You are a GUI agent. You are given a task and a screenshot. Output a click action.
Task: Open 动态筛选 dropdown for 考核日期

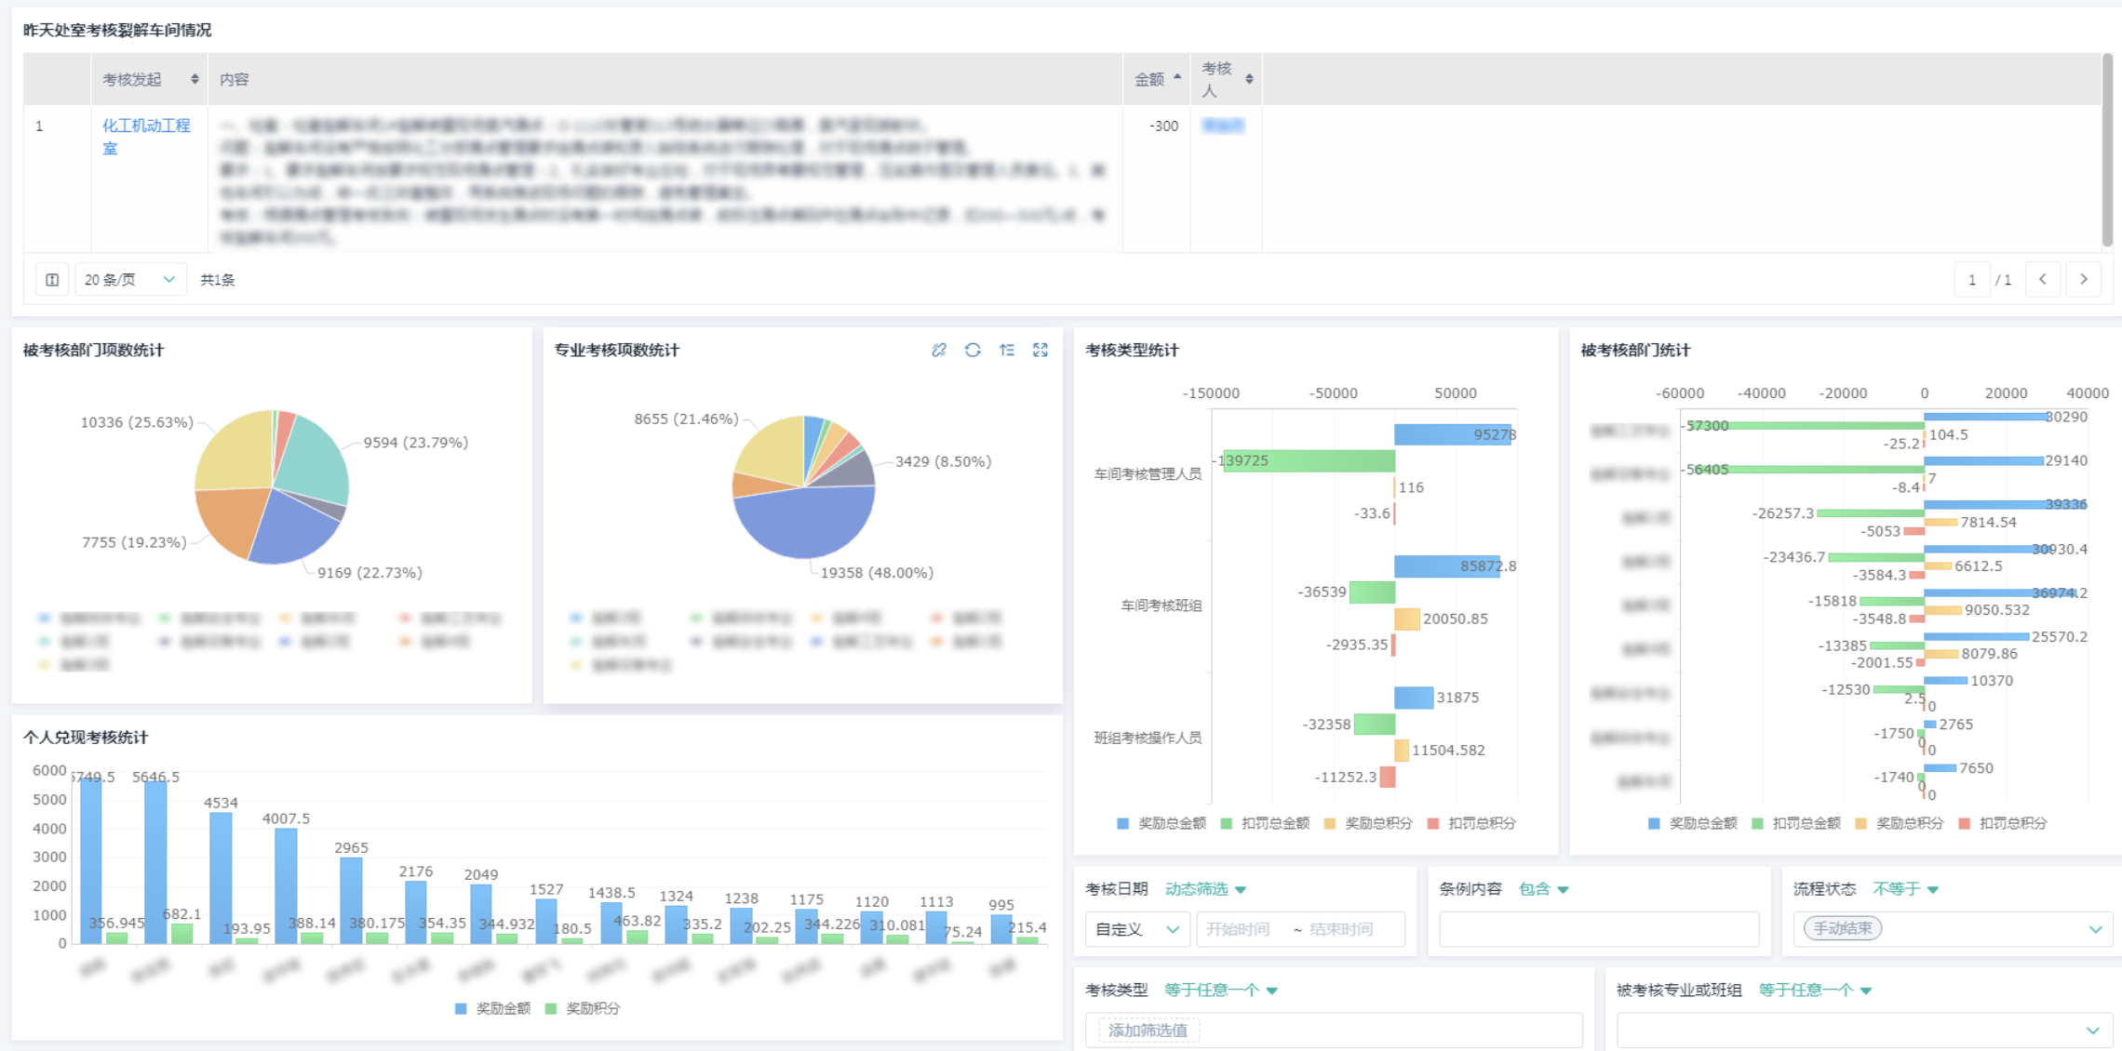point(1205,889)
